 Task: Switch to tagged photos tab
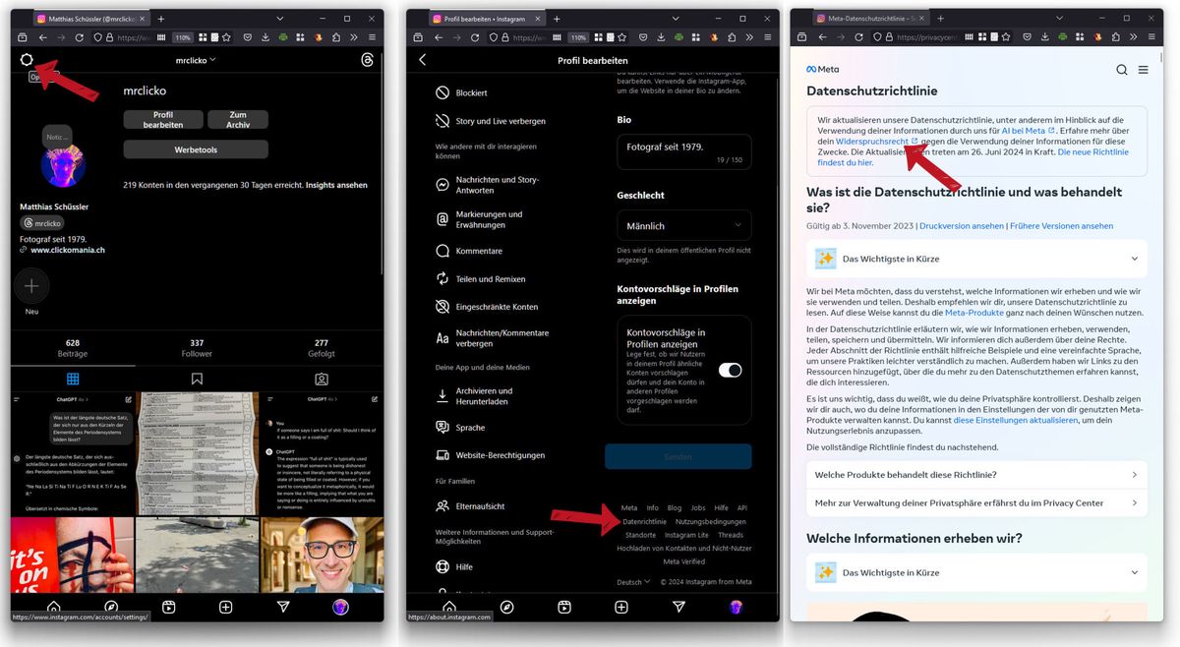pos(322,379)
